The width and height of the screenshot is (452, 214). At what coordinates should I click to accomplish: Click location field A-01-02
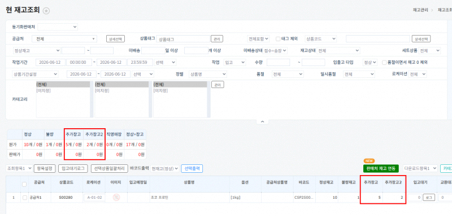coord(94,198)
